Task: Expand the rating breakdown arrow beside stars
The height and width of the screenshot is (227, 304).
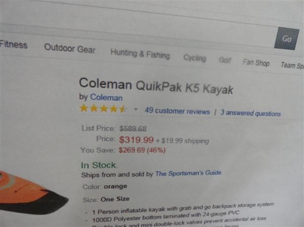Action: point(136,109)
